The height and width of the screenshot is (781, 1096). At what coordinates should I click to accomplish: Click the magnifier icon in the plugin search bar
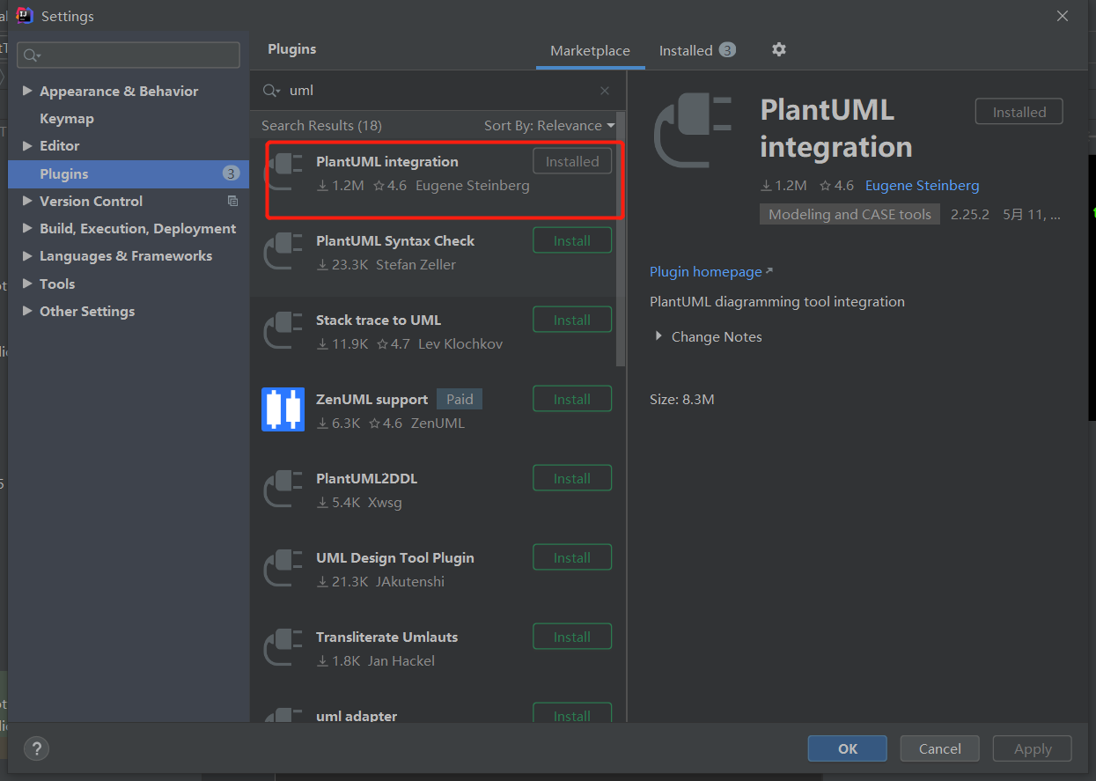(x=269, y=91)
